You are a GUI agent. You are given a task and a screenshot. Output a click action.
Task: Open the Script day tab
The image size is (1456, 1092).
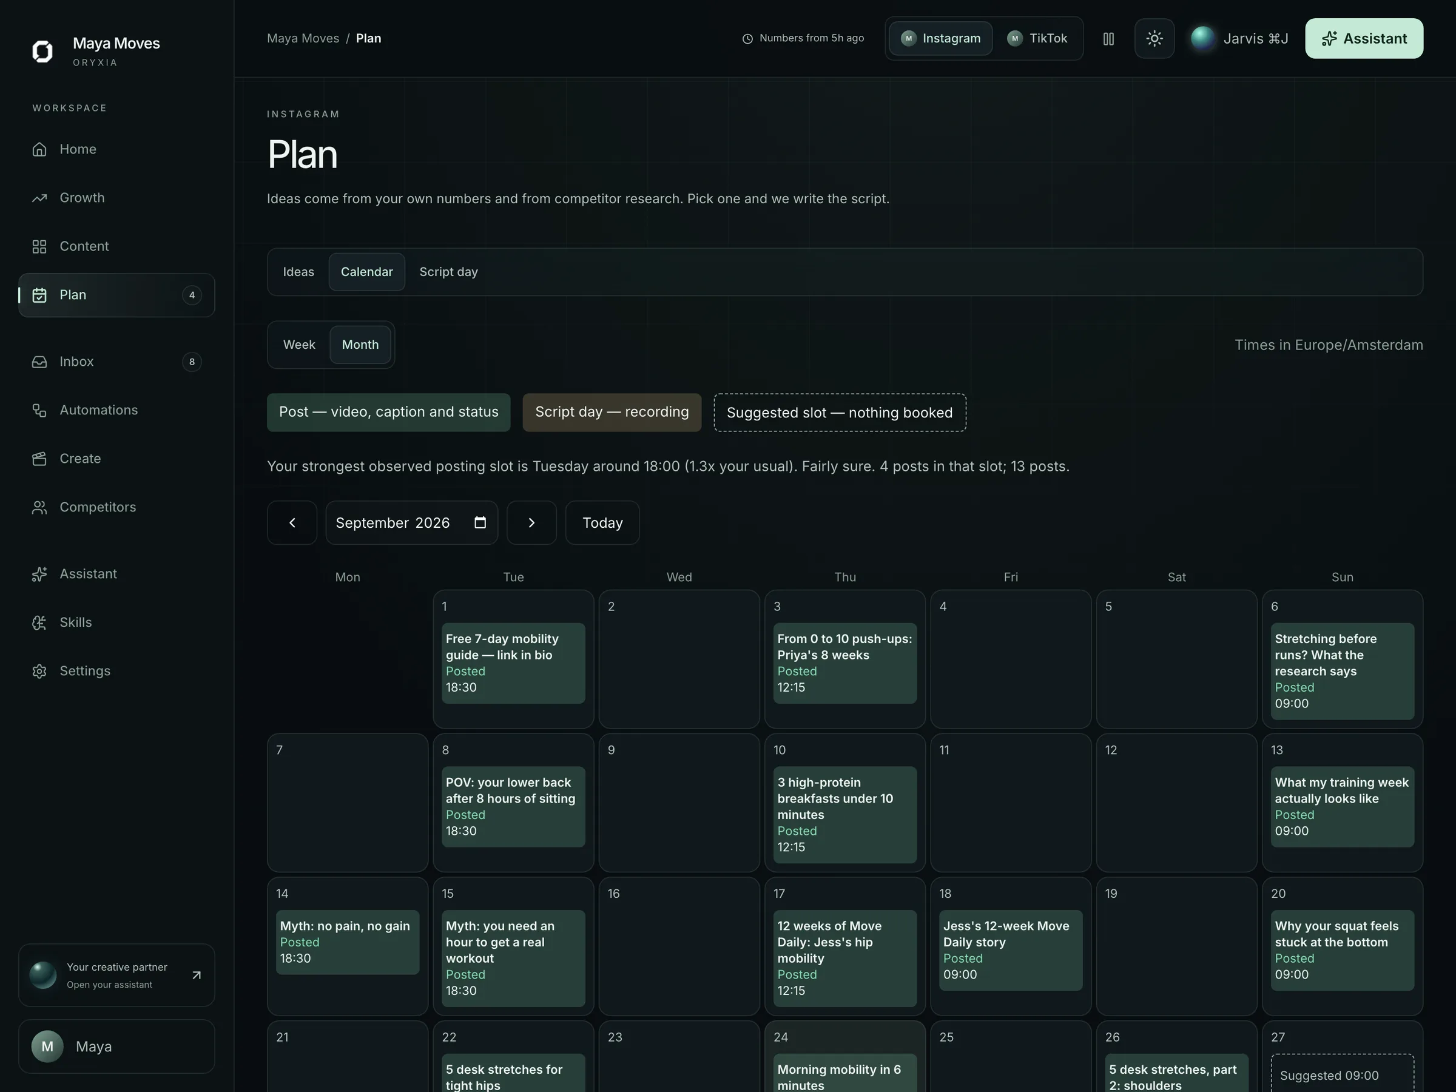tap(449, 272)
